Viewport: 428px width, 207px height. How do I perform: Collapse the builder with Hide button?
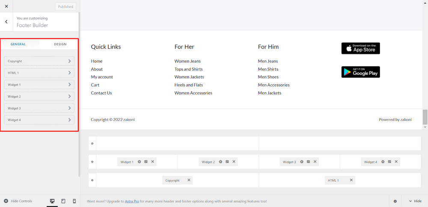pos(414,201)
